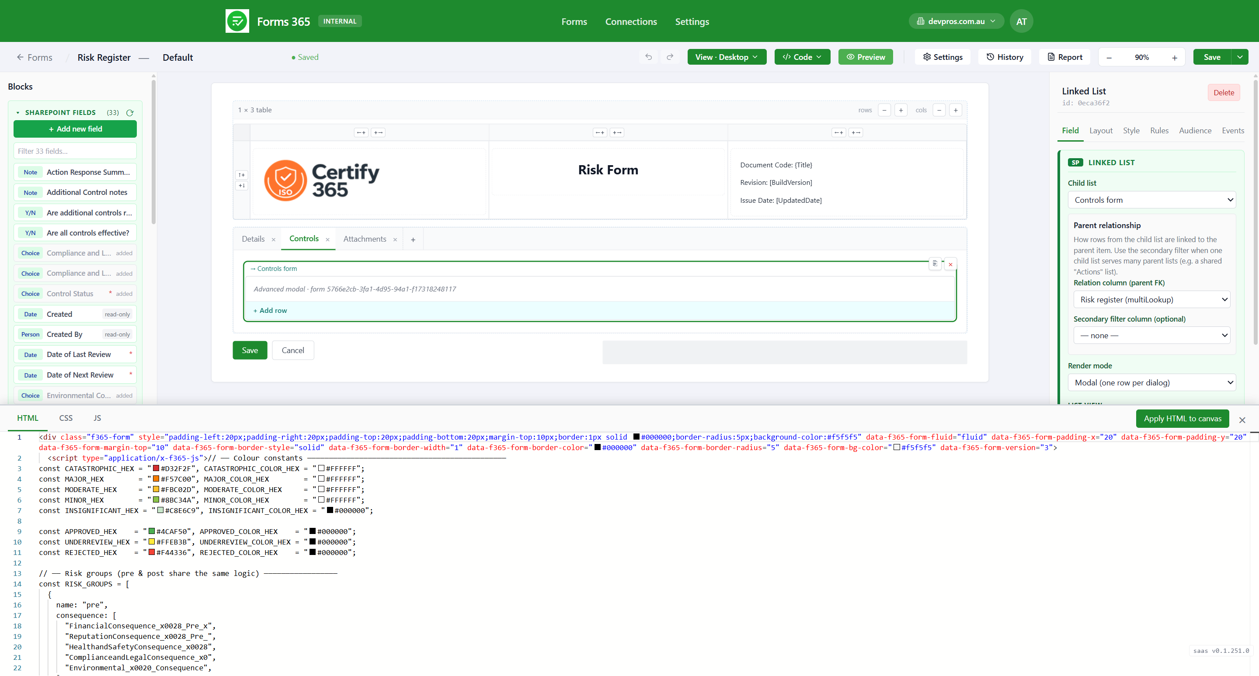Viewport: 1259px width, 676px height.
Task: Close the Attachments form tab
Action: (x=395, y=239)
